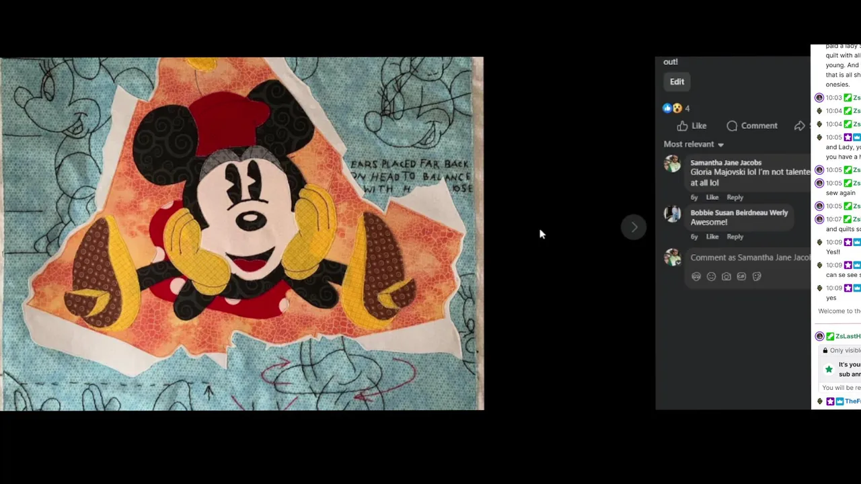
Task: Attach a photo using the camera icon
Action: 726,276
